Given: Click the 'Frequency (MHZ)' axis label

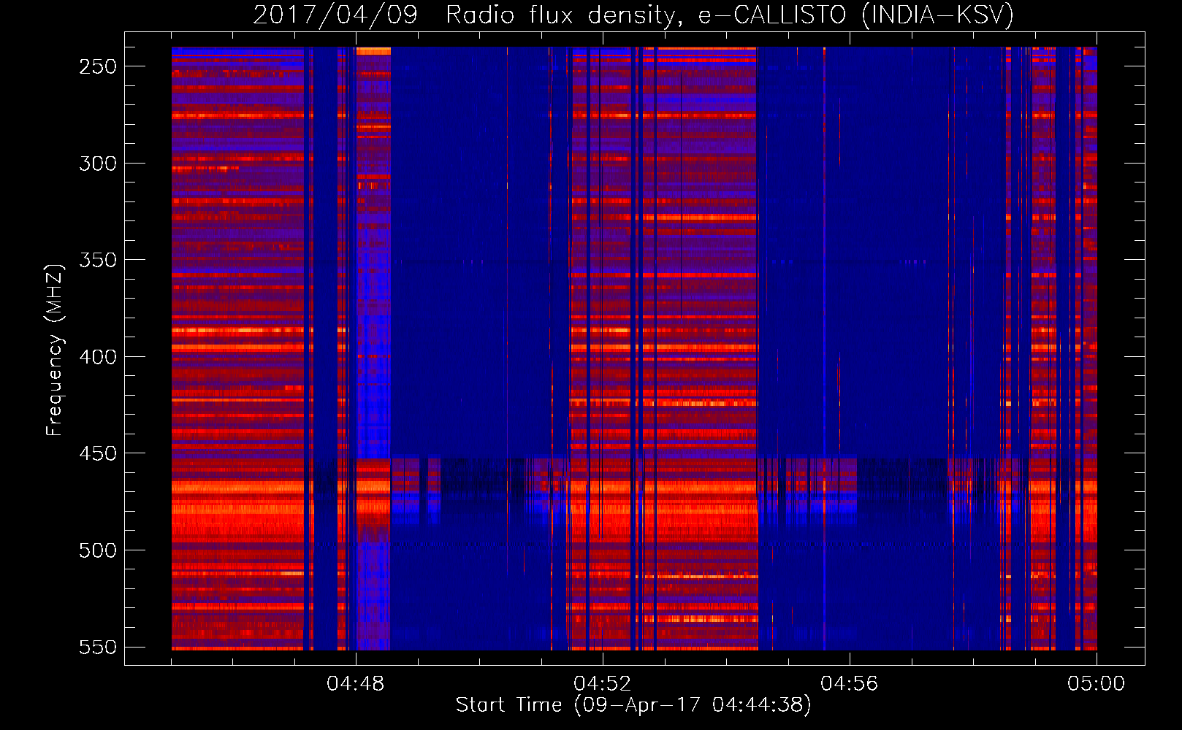Looking at the screenshot, I should pyautogui.click(x=55, y=350).
